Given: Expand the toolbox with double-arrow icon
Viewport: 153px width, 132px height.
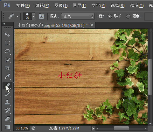Looking at the screenshot, I should tap(4, 24).
